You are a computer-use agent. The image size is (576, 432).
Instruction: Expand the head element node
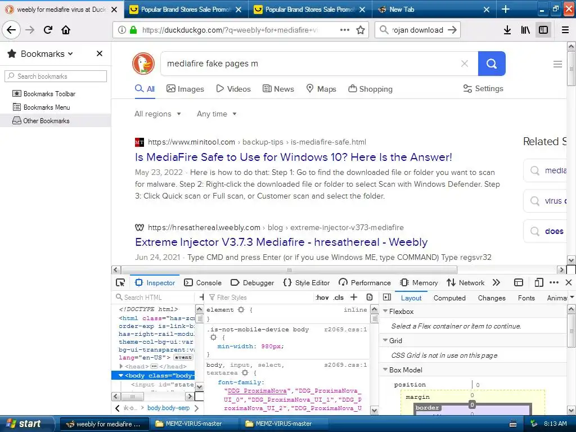coord(121,366)
